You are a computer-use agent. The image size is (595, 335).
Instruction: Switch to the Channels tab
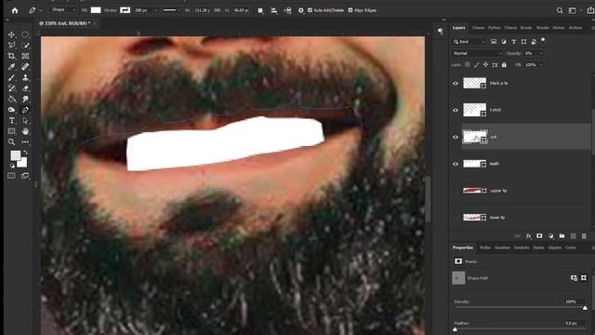478,28
